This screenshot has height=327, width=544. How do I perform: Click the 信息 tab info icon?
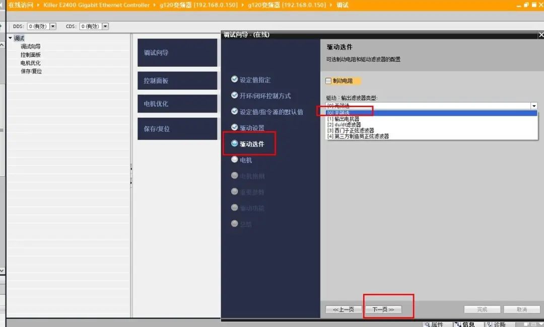click(x=458, y=324)
